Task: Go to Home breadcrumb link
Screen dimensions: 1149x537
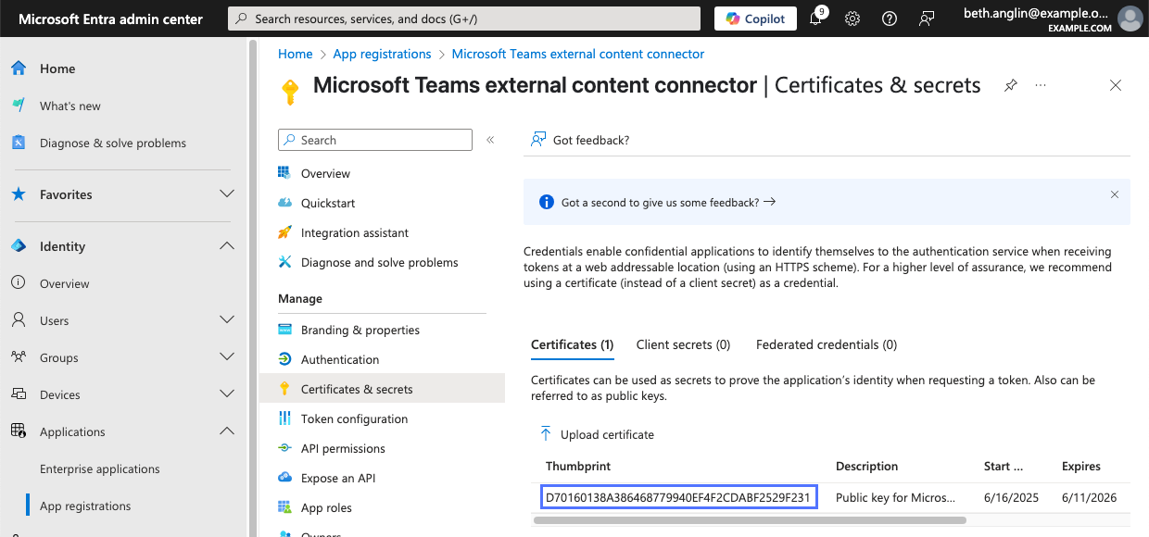Action: pos(296,54)
